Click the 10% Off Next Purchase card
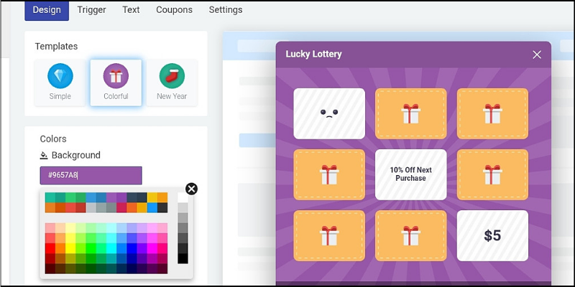575x287 pixels. point(410,174)
